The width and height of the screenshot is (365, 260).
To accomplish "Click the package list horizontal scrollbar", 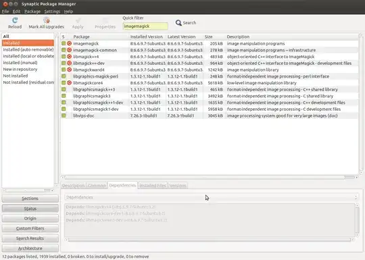I will coord(210,178).
